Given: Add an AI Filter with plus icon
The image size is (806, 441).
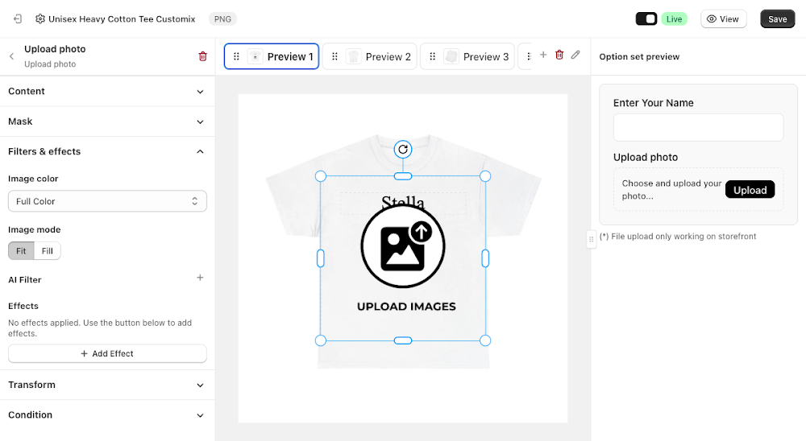Looking at the screenshot, I should [x=200, y=278].
